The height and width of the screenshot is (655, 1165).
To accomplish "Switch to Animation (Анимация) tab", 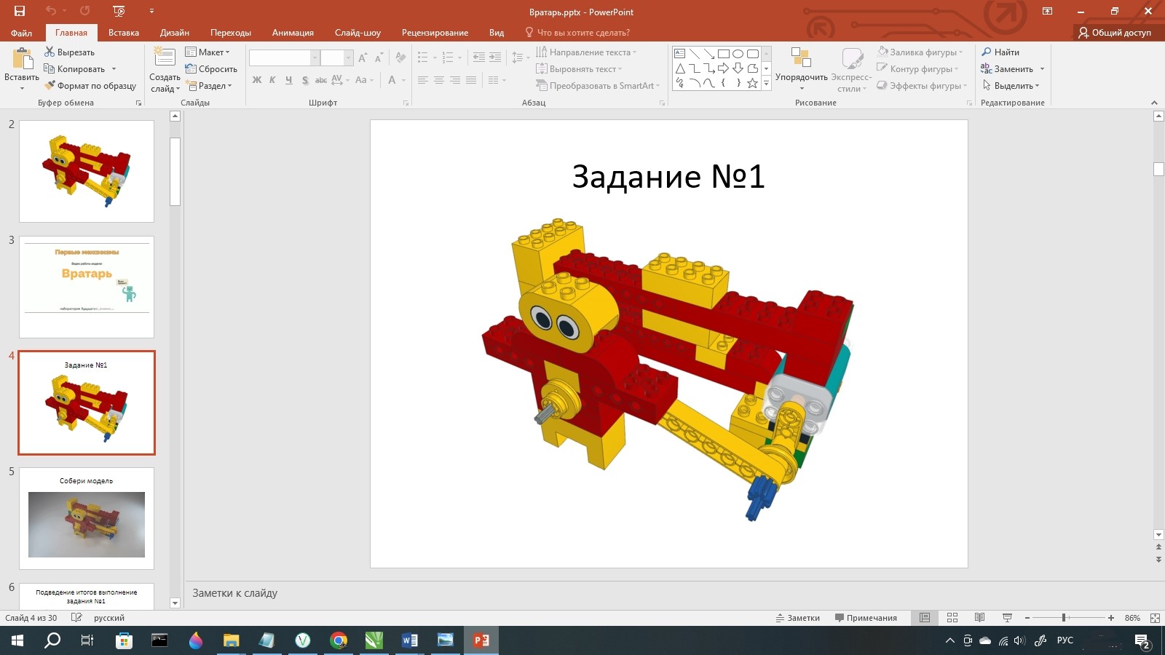I will [293, 33].
